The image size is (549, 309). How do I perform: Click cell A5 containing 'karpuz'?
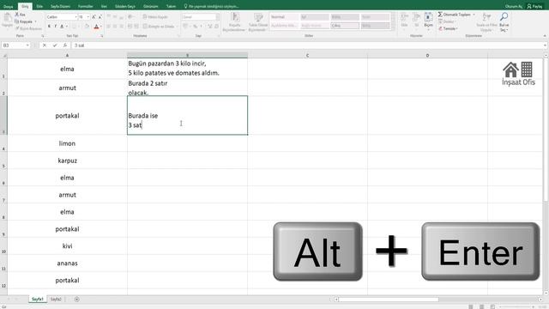click(67, 161)
